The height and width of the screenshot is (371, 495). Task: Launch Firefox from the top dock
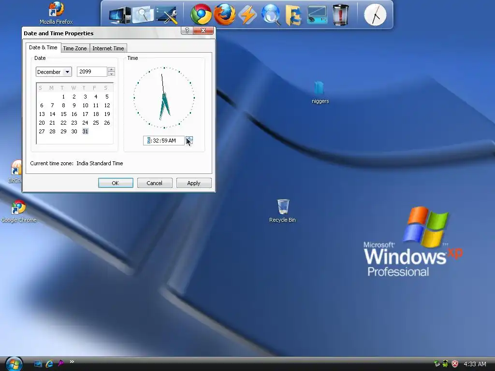(x=224, y=14)
